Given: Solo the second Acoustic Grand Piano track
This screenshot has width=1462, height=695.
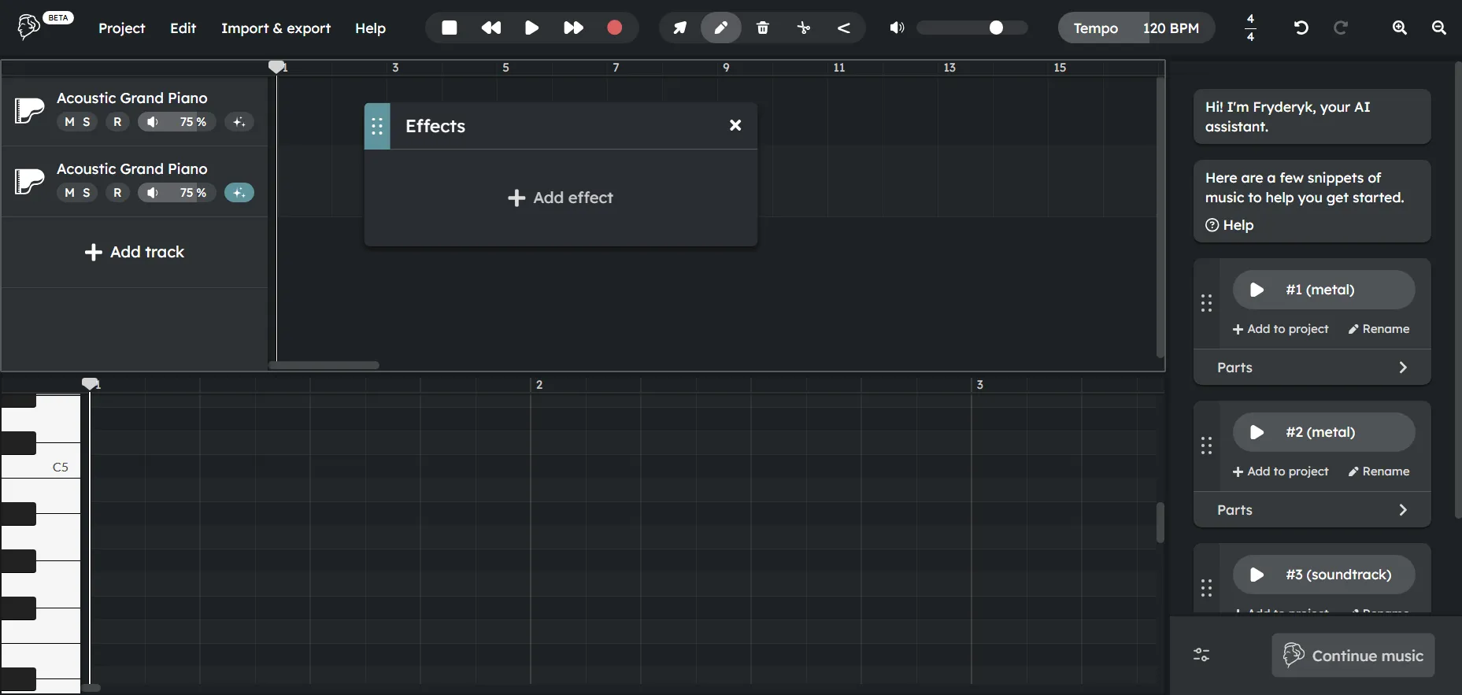Looking at the screenshot, I should [x=87, y=193].
